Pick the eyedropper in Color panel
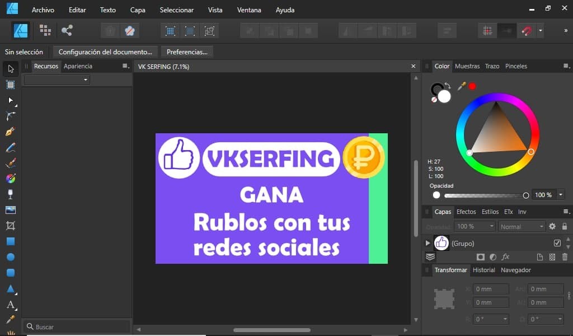The height and width of the screenshot is (336, 573). coord(462,86)
